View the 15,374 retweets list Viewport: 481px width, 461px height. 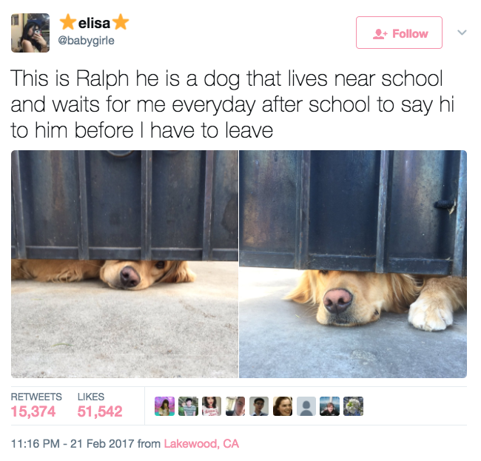pos(36,406)
